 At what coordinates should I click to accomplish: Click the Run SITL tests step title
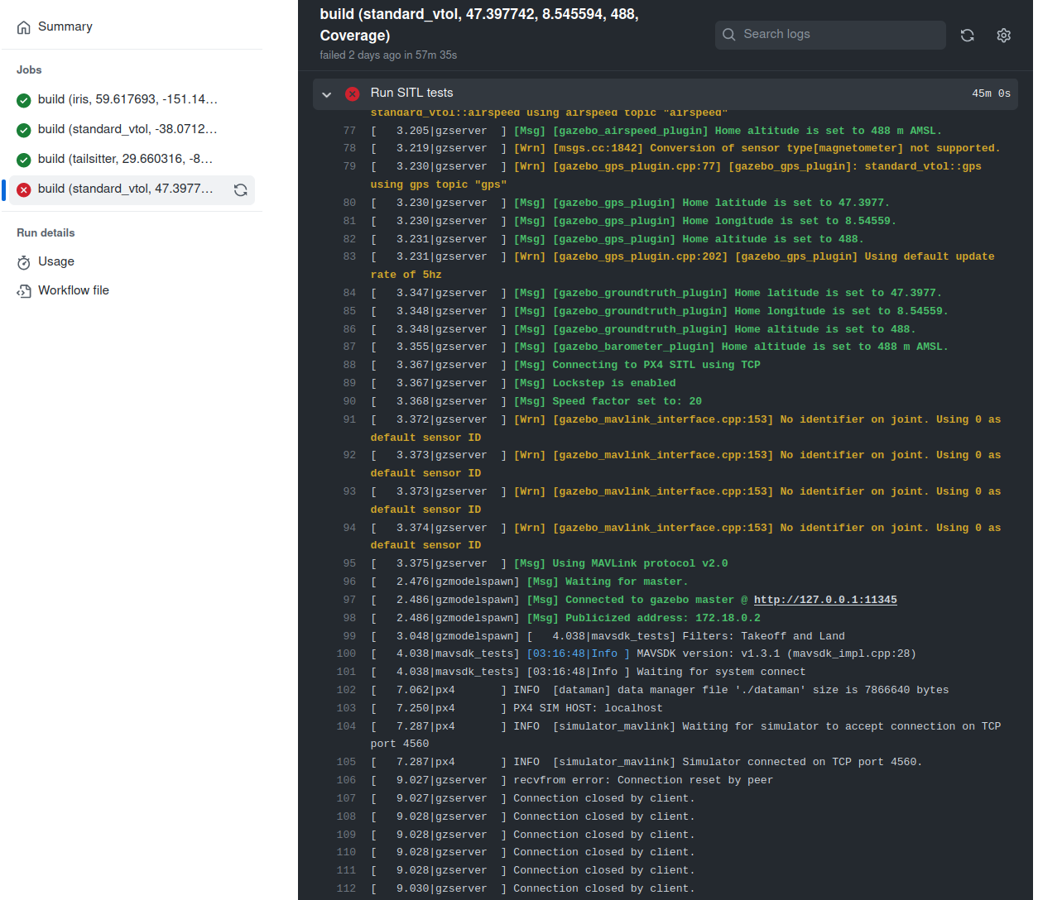click(x=411, y=93)
